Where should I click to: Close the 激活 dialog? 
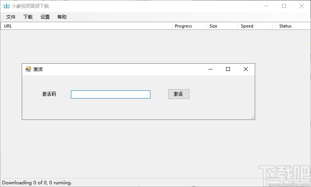(245, 69)
